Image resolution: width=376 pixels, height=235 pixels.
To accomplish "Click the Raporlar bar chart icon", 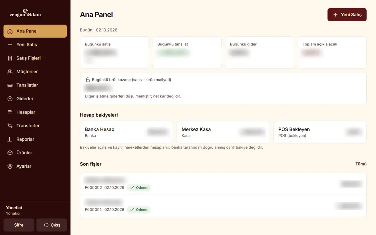I will click(x=10, y=139).
